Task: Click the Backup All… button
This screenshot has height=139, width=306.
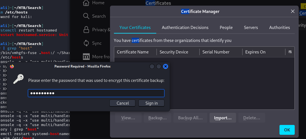Action: (190, 118)
